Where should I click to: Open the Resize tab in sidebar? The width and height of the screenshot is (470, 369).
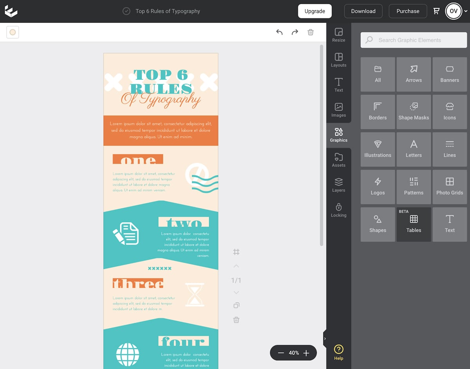pos(339,35)
